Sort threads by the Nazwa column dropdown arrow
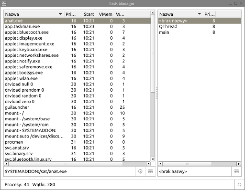 [199, 14]
